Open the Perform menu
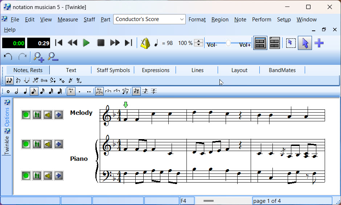The width and height of the screenshot is (341, 205). click(x=262, y=20)
